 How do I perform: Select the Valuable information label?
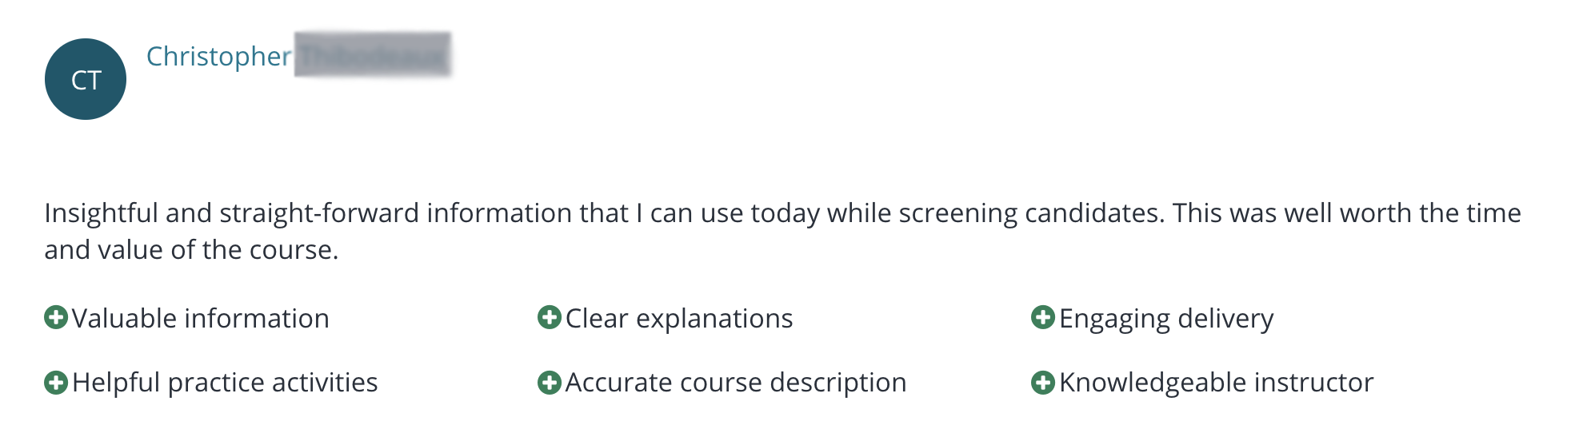click(x=201, y=318)
